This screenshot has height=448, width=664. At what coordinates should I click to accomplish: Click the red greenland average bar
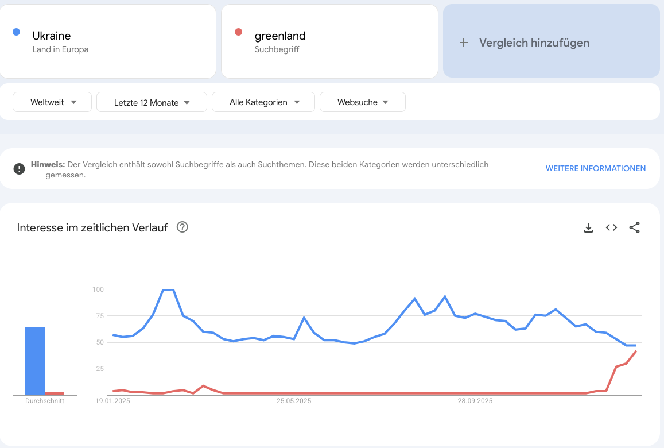click(x=55, y=393)
